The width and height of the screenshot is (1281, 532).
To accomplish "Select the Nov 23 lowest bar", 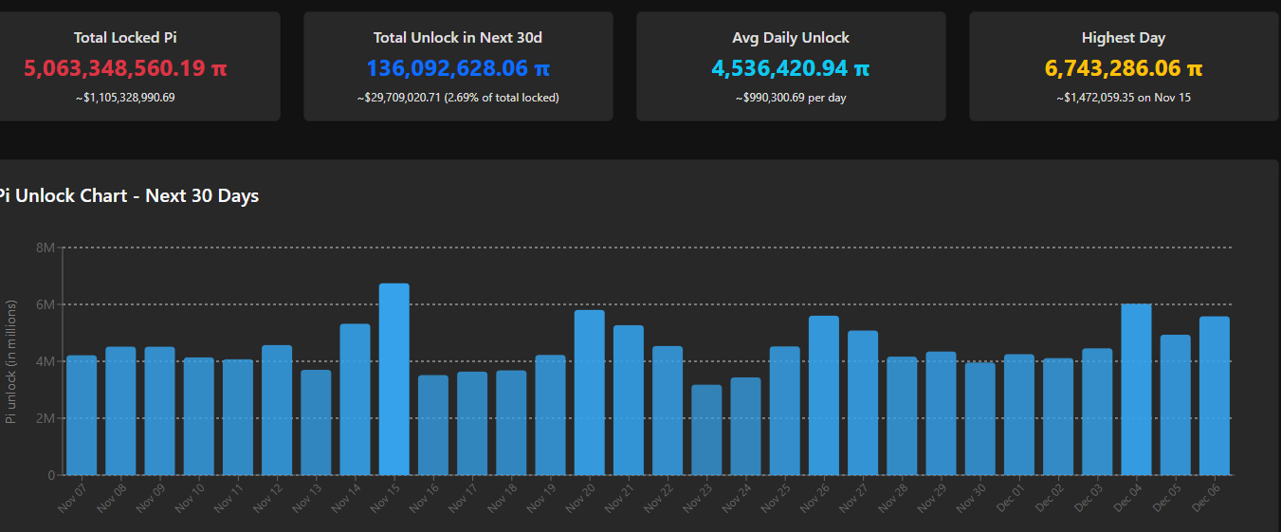I will (x=706, y=430).
